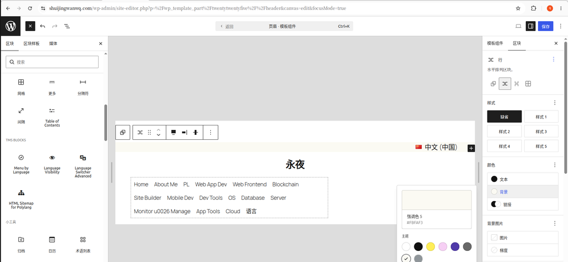Move block up with upward chevron
Image resolution: width=568 pixels, height=262 pixels.
[158, 130]
